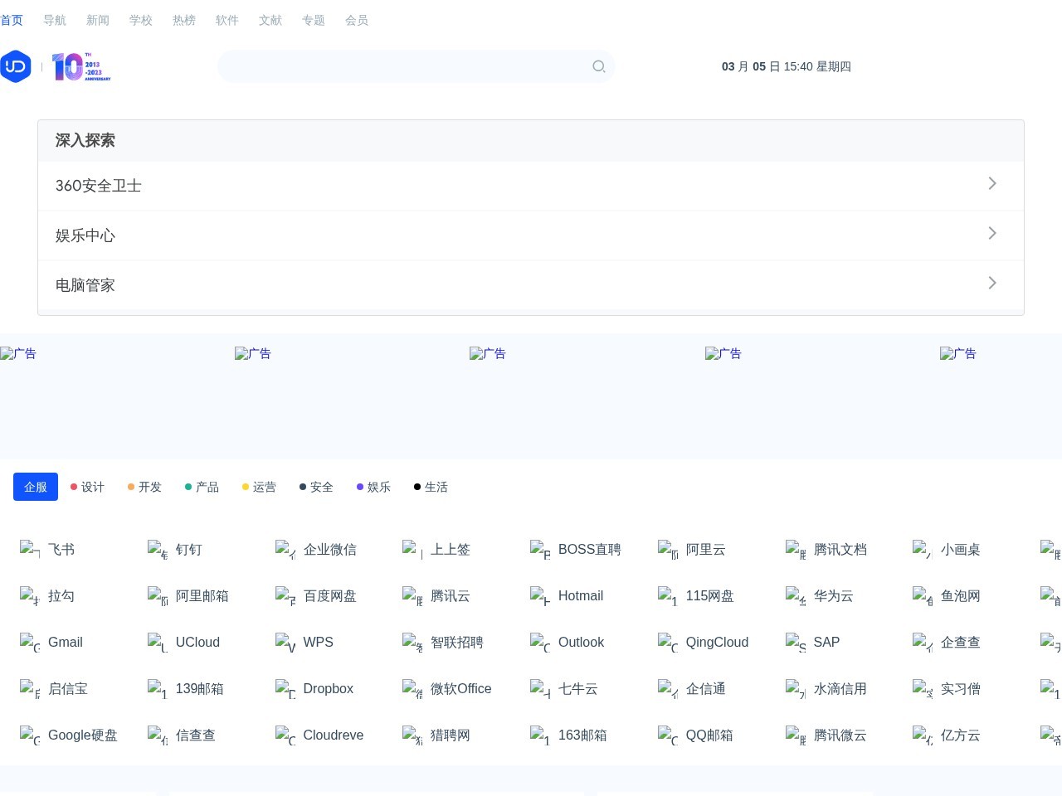
Task: Click the first 广告 banner image
Action: (18, 354)
